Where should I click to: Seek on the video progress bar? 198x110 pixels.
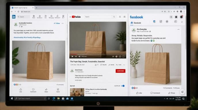(x=98, y=54)
